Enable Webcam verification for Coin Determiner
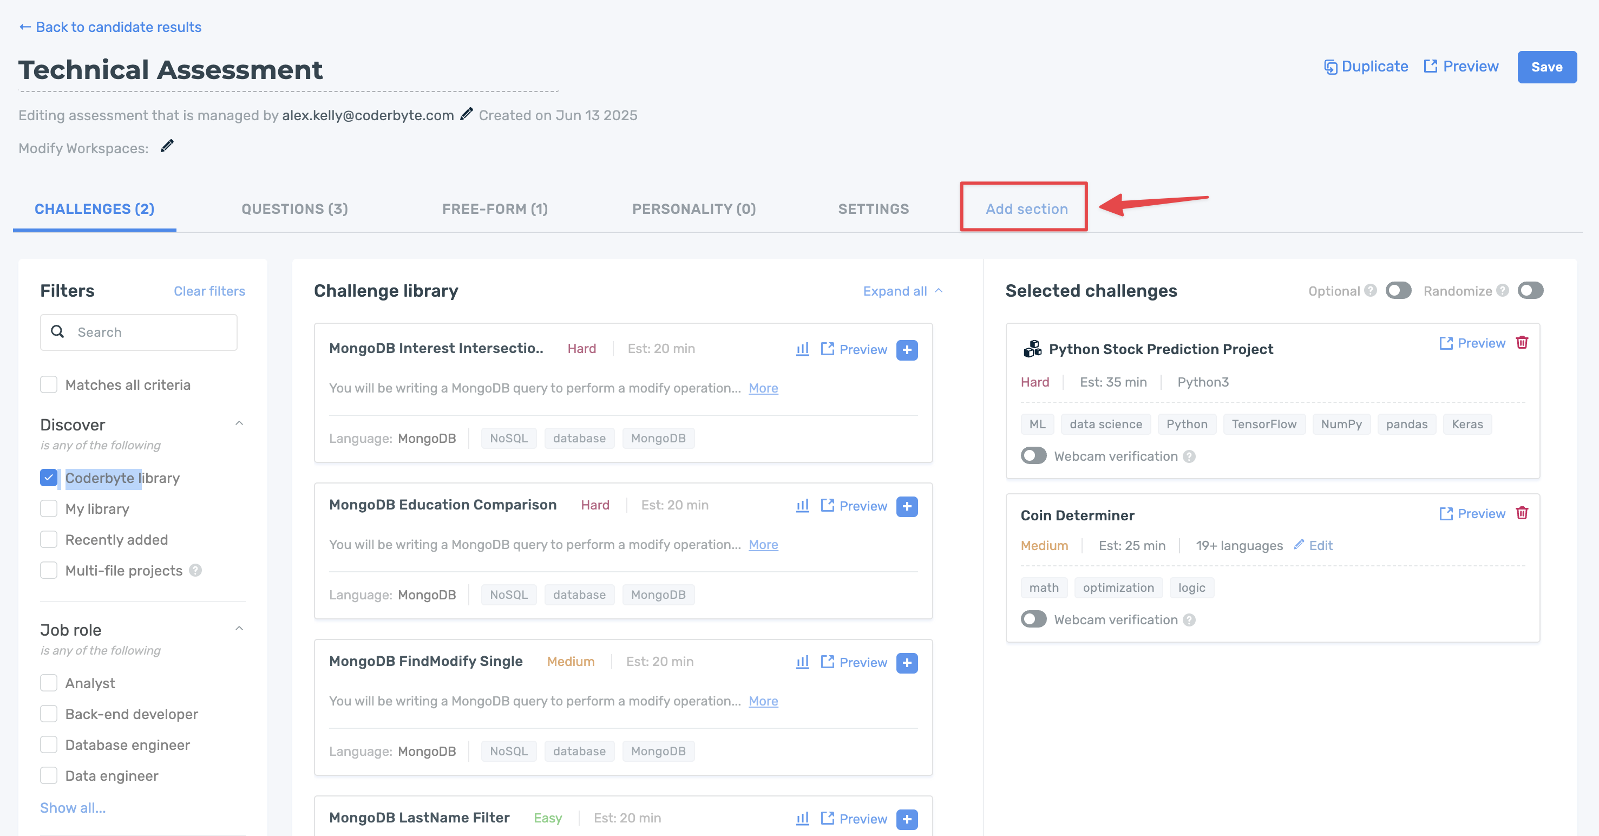The image size is (1599, 836). (1033, 619)
